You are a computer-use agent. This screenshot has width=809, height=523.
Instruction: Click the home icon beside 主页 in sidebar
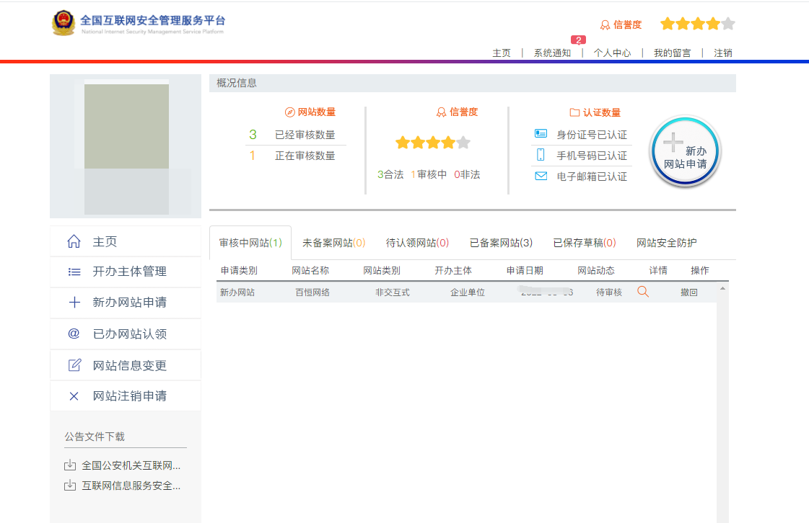74,241
